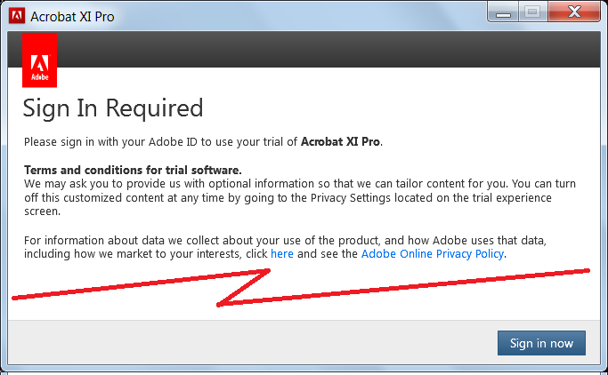Open the Adobe Online Privacy Policy link
This screenshot has height=375, width=608.
click(433, 254)
